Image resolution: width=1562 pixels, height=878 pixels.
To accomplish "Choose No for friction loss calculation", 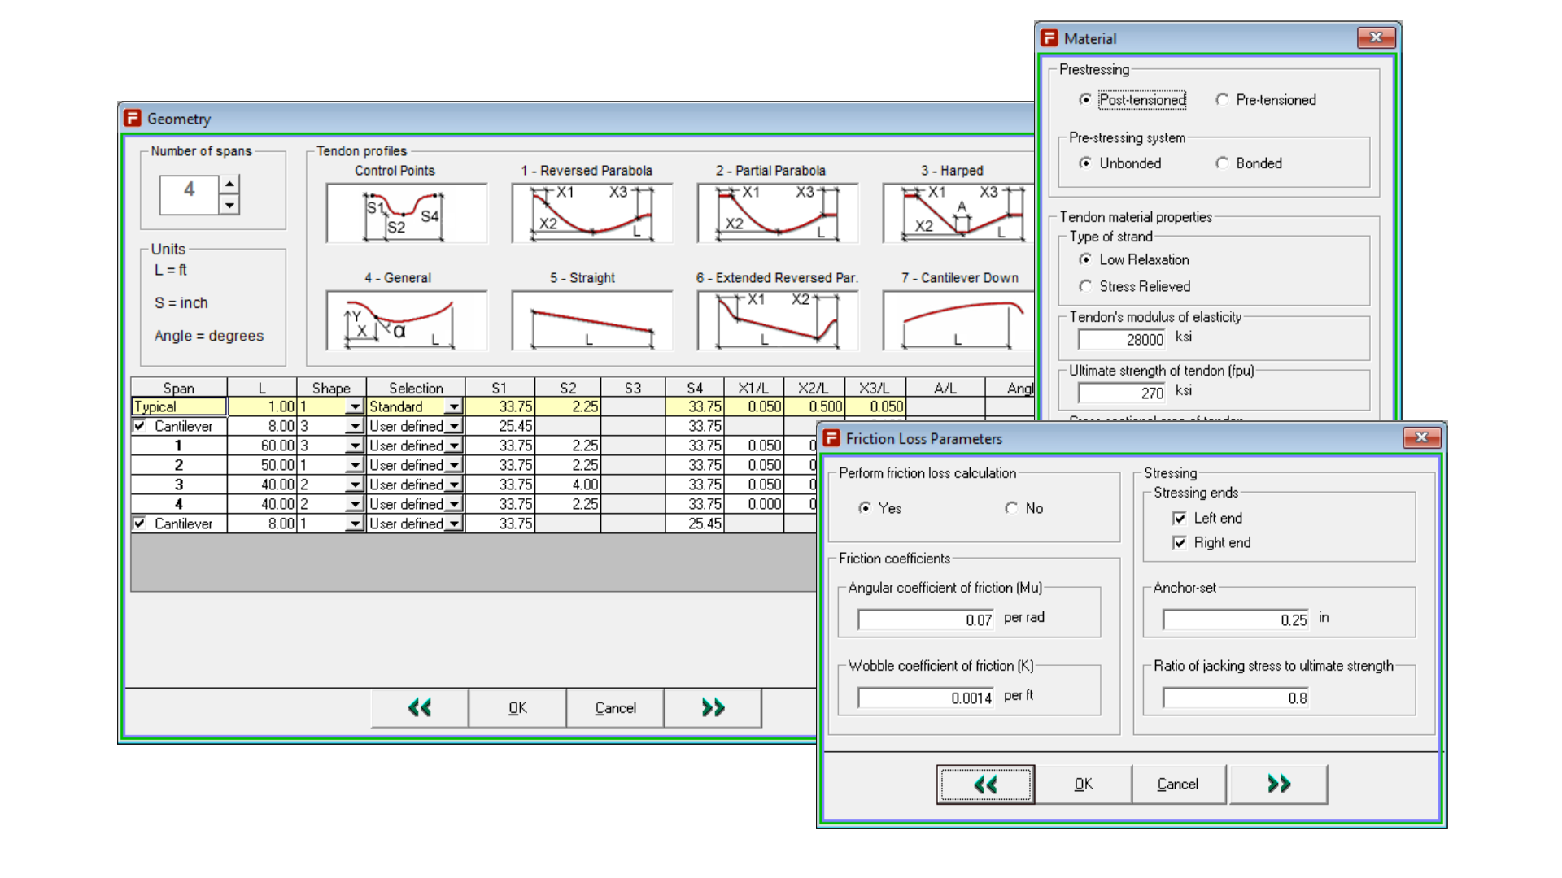I will [1011, 508].
